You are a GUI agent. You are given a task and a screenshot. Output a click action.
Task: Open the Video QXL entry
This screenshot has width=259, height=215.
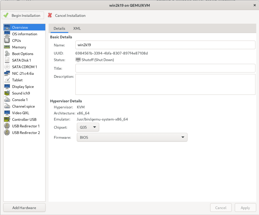point(24,113)
